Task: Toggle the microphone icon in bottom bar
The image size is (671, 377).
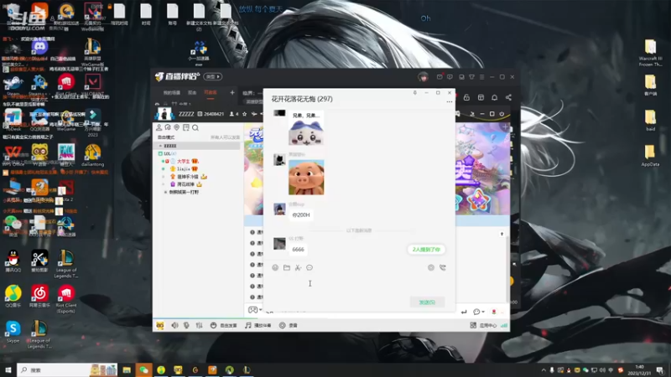Action: (x=186, y=325)
